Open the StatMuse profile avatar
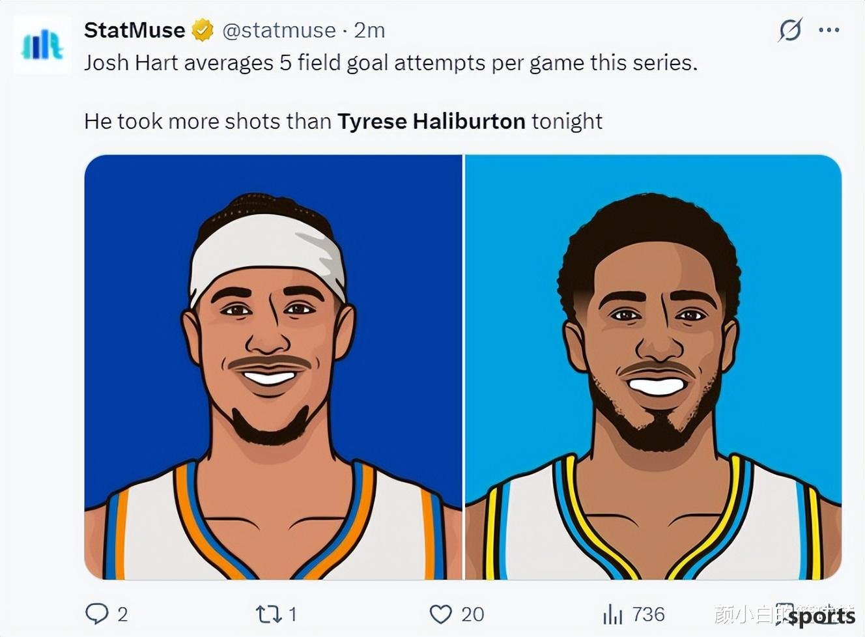Viewport: 865px width, 637px height. (42, 45)
